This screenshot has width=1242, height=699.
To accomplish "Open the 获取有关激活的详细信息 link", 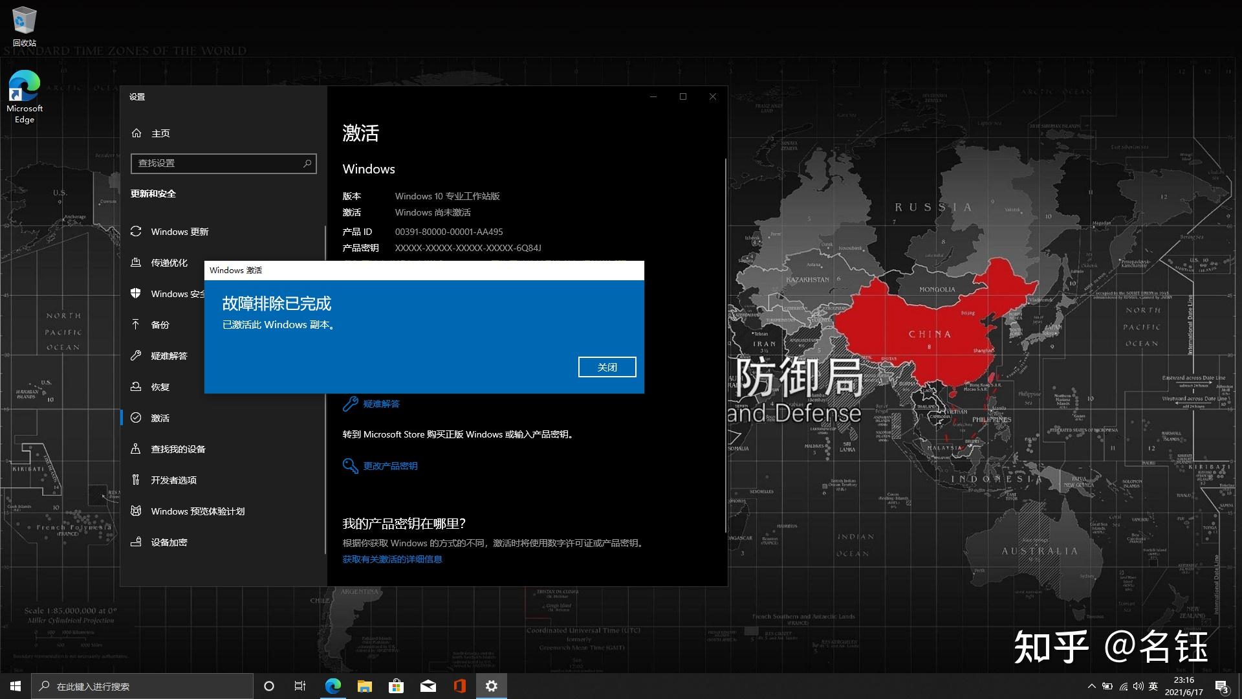I will [x=392, y=559].
